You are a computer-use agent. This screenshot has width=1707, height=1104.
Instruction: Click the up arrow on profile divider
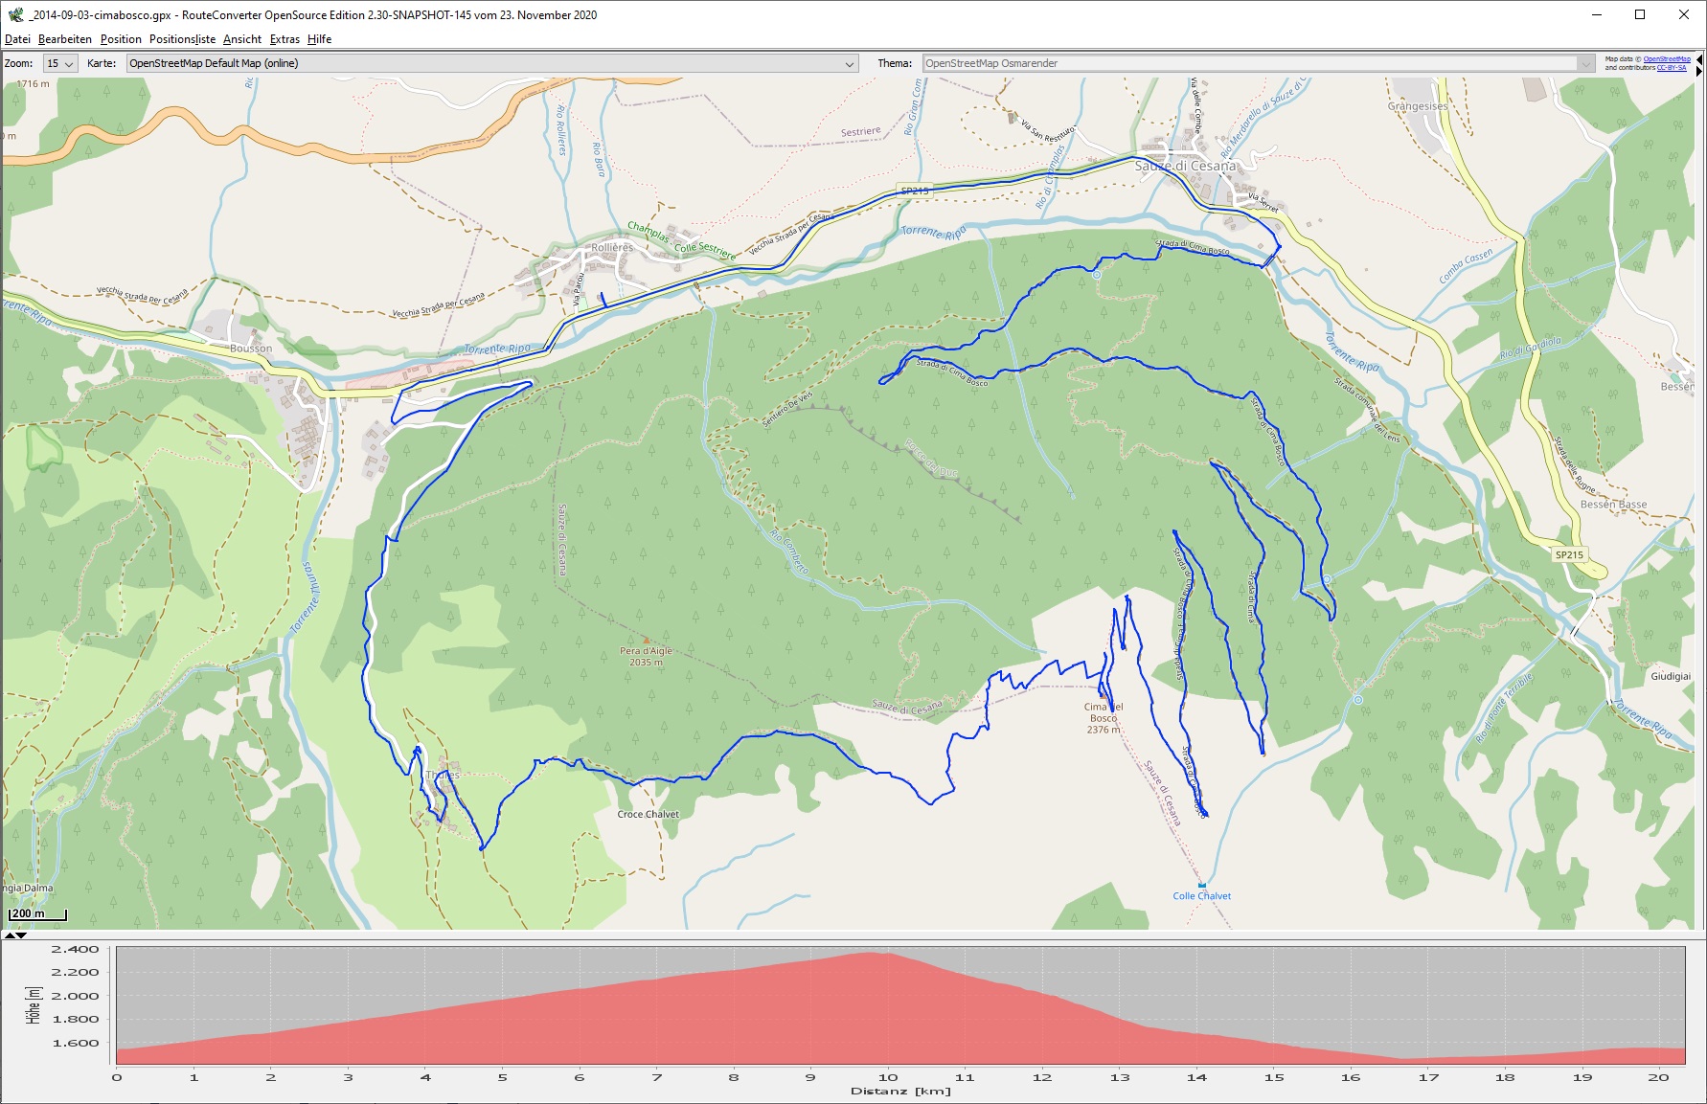(x=11, y=935)
